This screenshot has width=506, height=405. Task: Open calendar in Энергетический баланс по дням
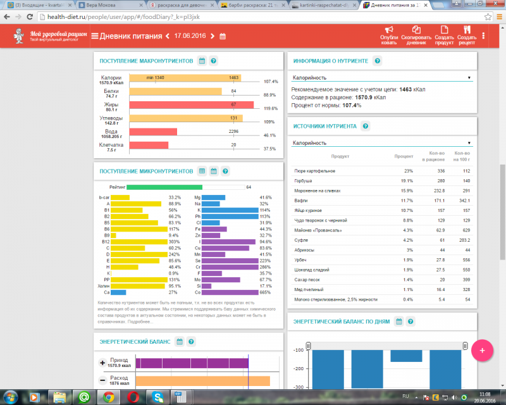pos(399,321)
